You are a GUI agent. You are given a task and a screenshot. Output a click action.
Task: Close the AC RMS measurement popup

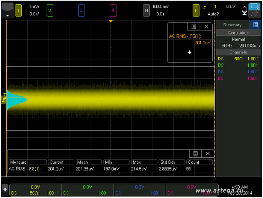tap(206, 27)
